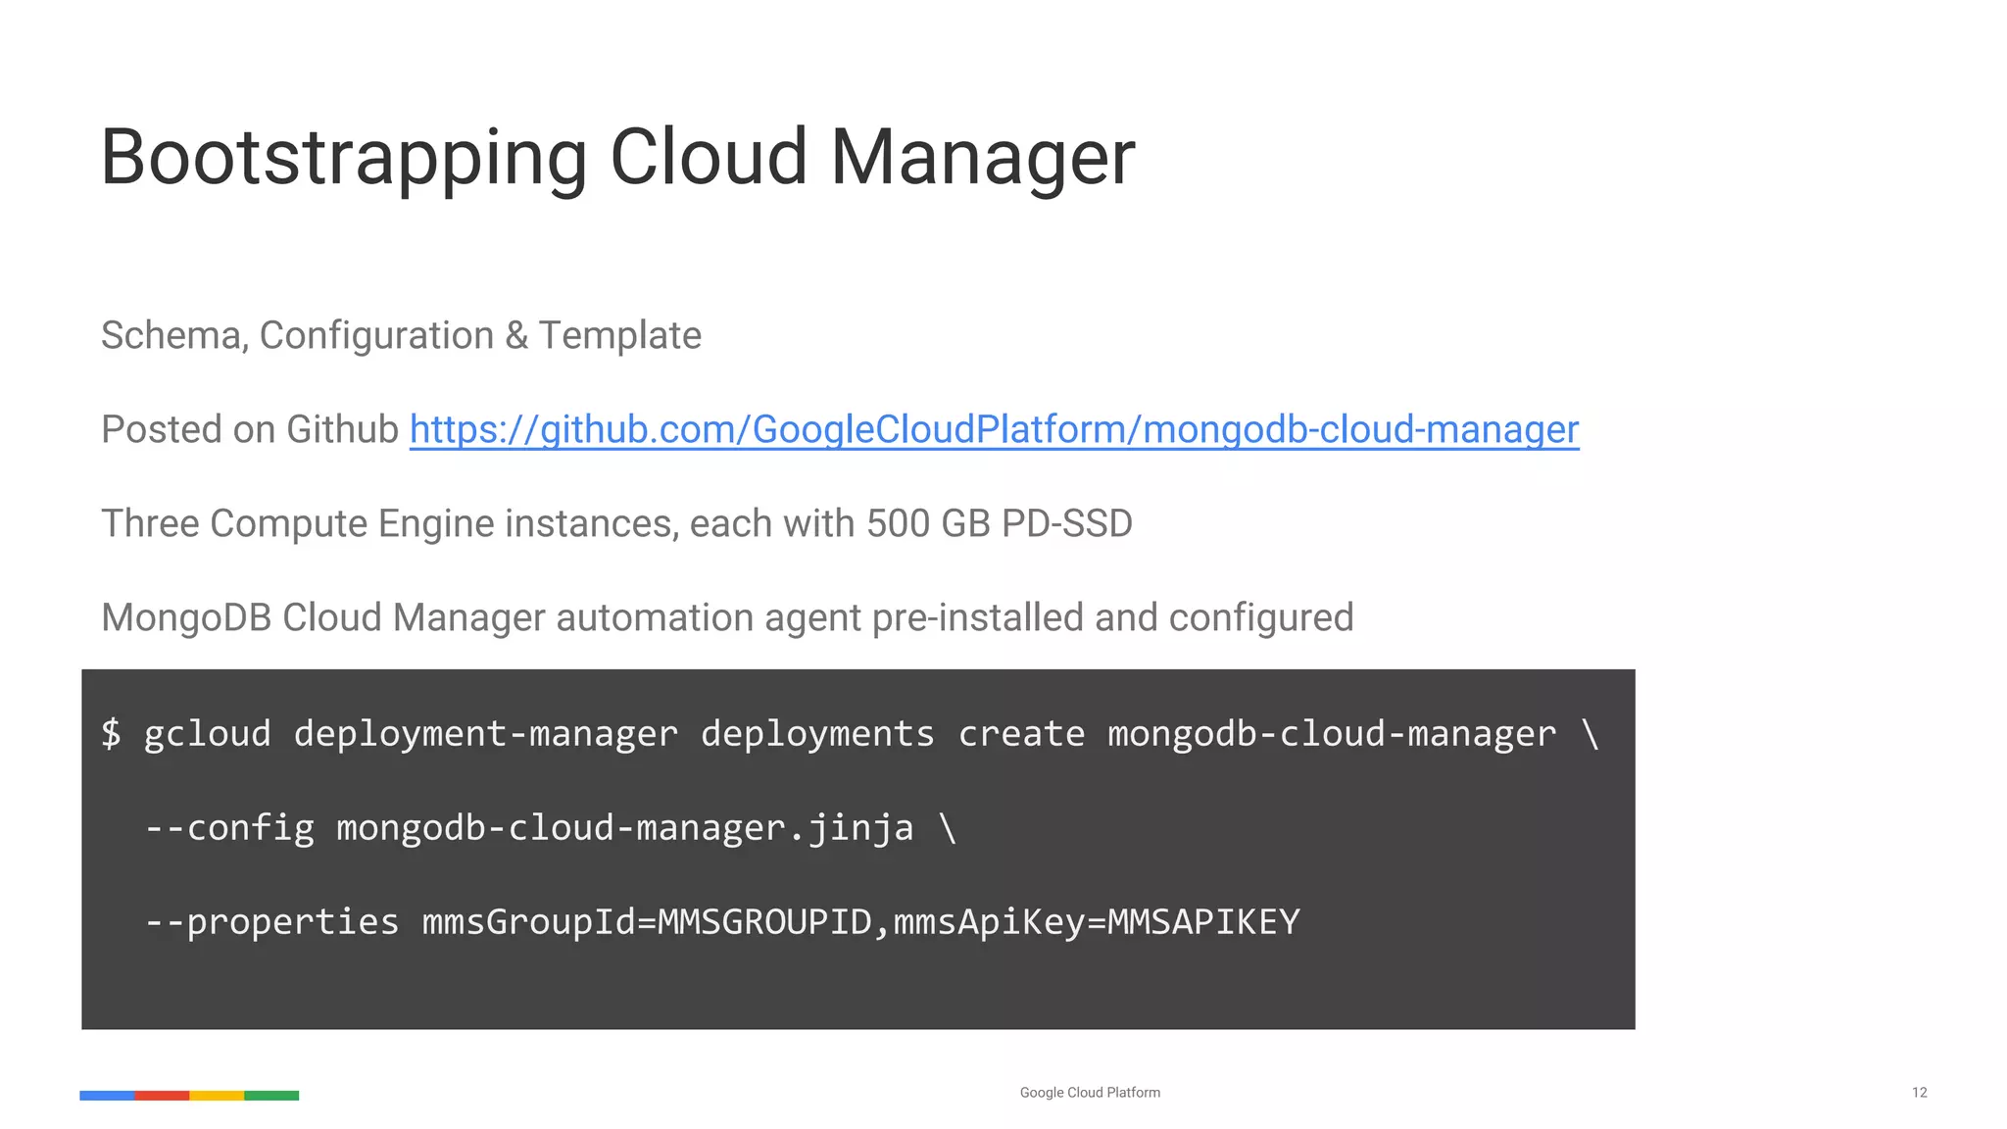2007x1129 pixels.
Task: Open the mongodb-cloud-manager GitHub link
Action: coord(994,430)
